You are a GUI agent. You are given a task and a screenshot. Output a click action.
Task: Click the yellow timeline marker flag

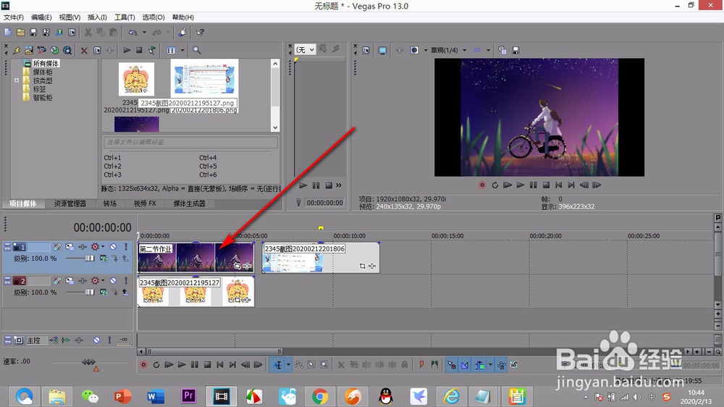321,227
